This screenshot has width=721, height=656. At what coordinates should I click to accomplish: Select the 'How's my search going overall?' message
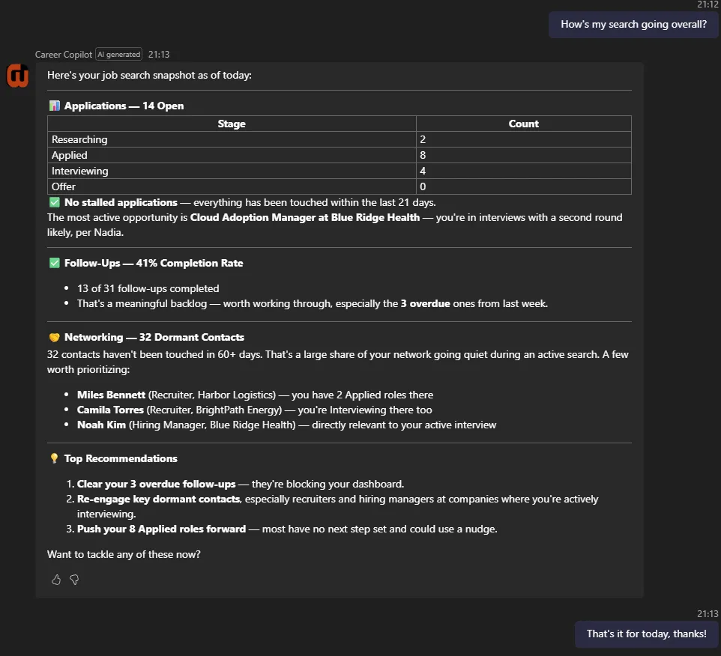633,25
